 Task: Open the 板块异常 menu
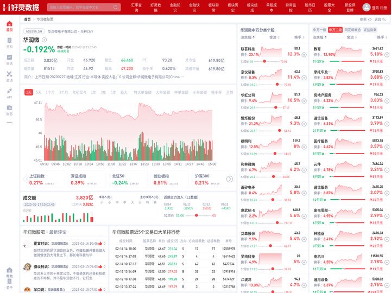pos(214,8)
